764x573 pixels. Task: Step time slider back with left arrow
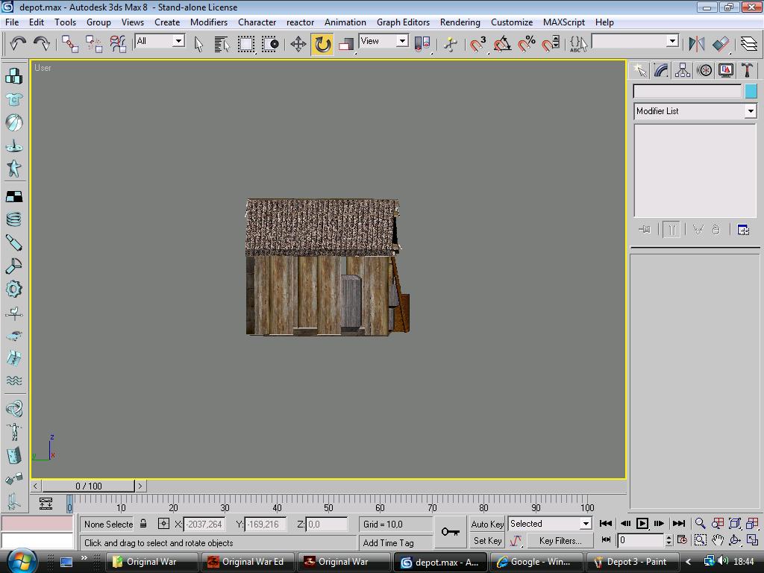[x=36, y=486]
